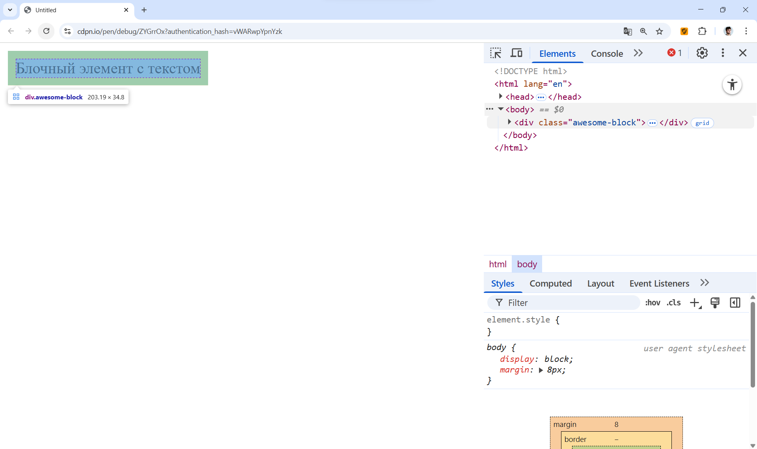Toggle the :hov element state panel
757x449 pixels.
click(653, 303)
